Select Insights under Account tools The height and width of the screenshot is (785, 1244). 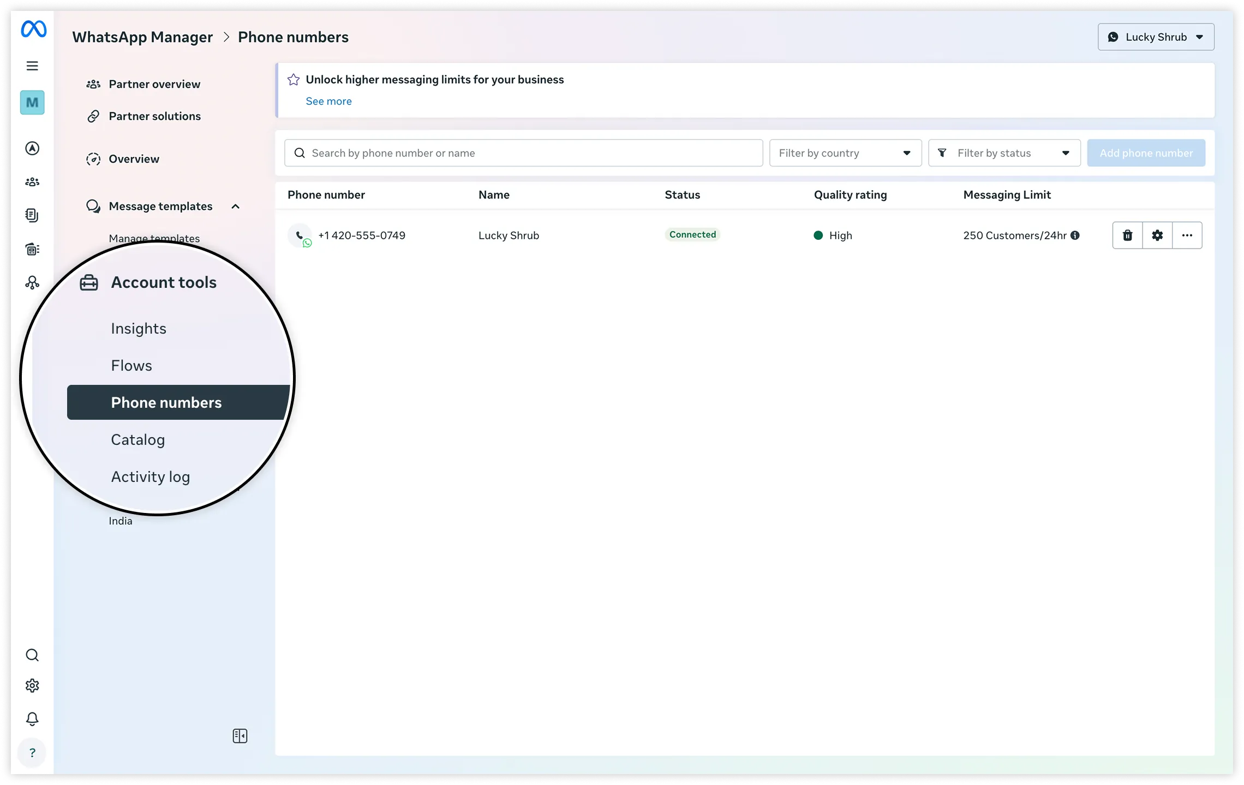(139, 329)
